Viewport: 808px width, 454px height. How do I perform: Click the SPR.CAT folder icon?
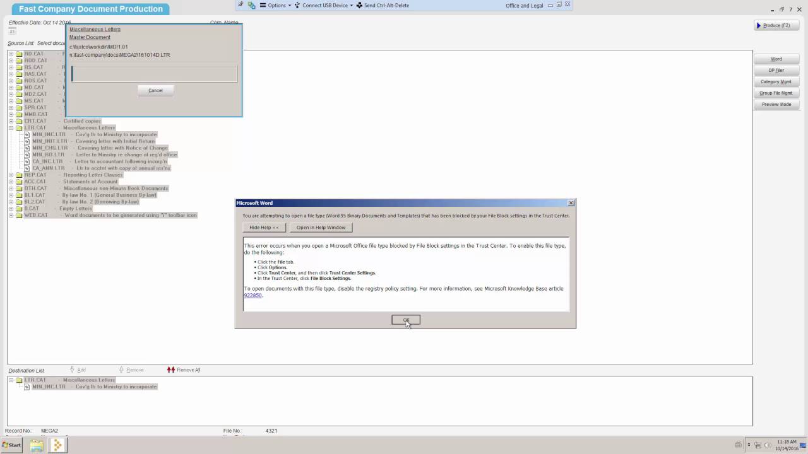[19, 108]
